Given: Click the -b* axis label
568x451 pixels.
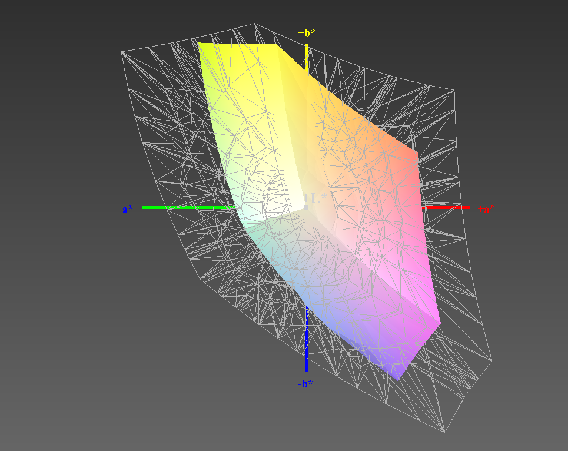Looking at the screenshot, I should coord(305,384).
